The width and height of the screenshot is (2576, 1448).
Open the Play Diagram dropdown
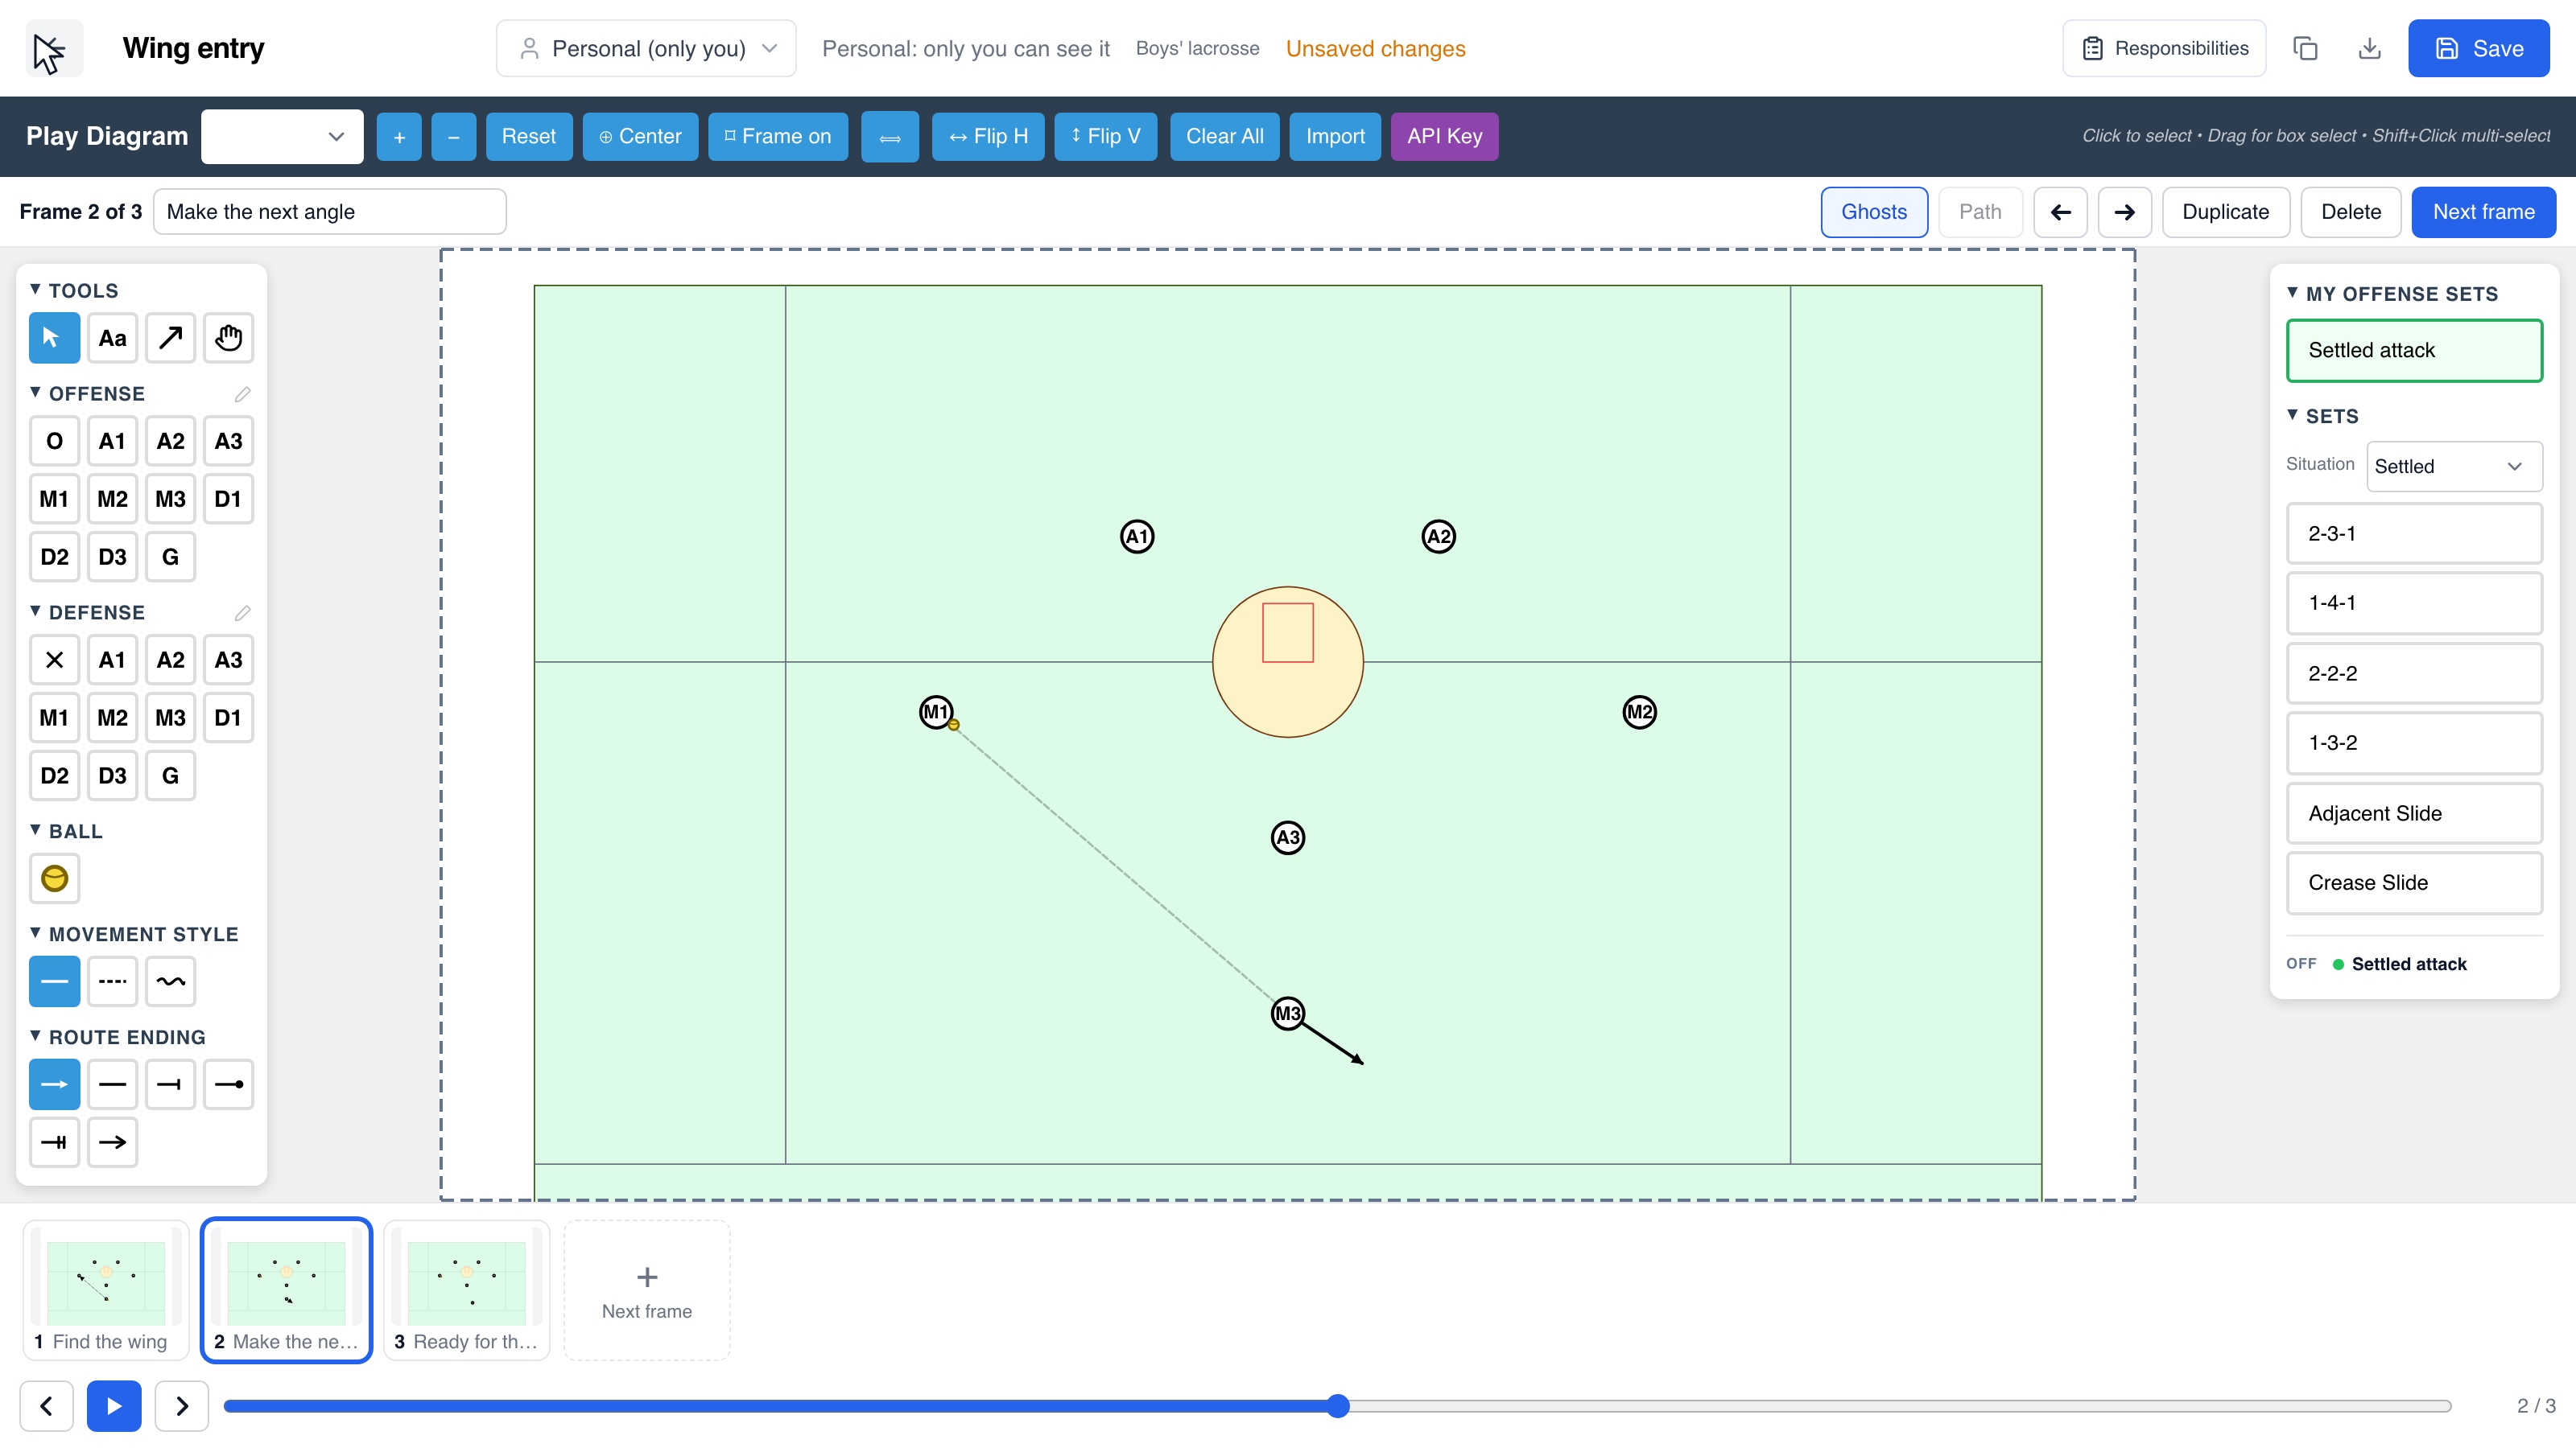tap(282, 136)
